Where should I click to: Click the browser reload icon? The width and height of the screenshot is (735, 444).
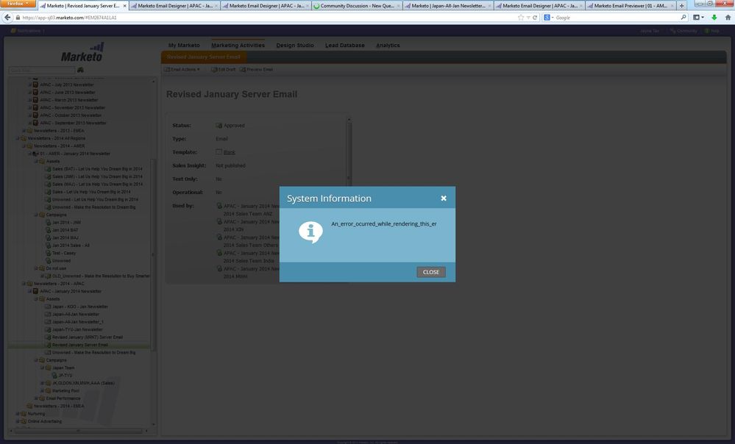pos(536,17)
